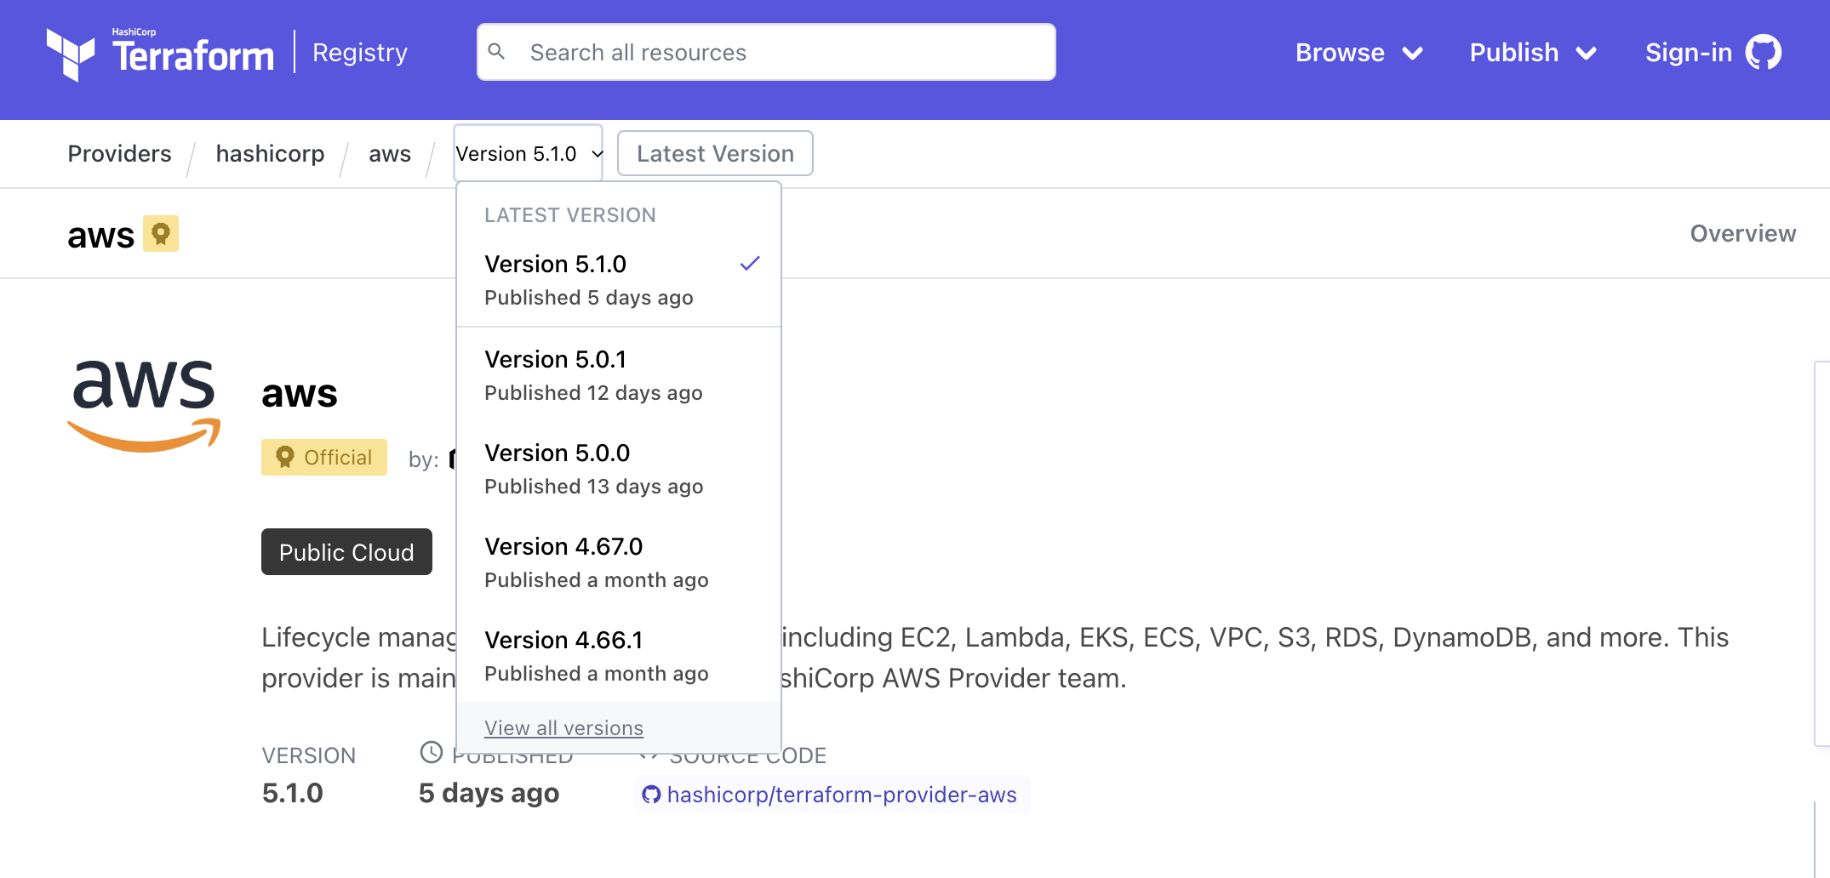Go to hashicorp breadcrumb
This screenshot has height=878, width=1830.
[x=270, y=153]
